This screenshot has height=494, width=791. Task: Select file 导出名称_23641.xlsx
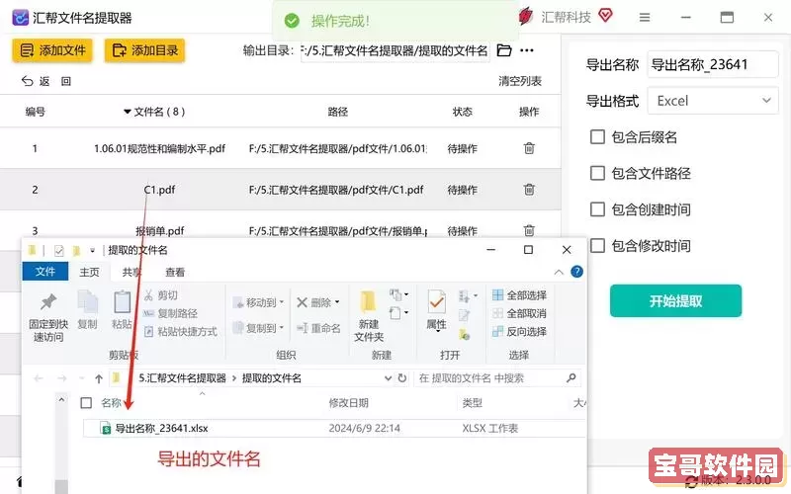tap(161, 429)
